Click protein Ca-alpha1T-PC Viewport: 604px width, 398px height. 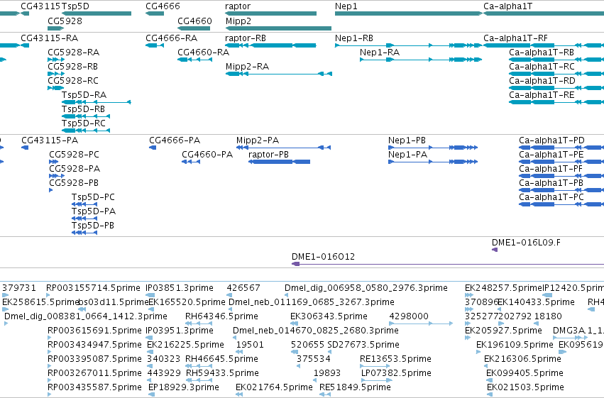(x=551, y=197)
